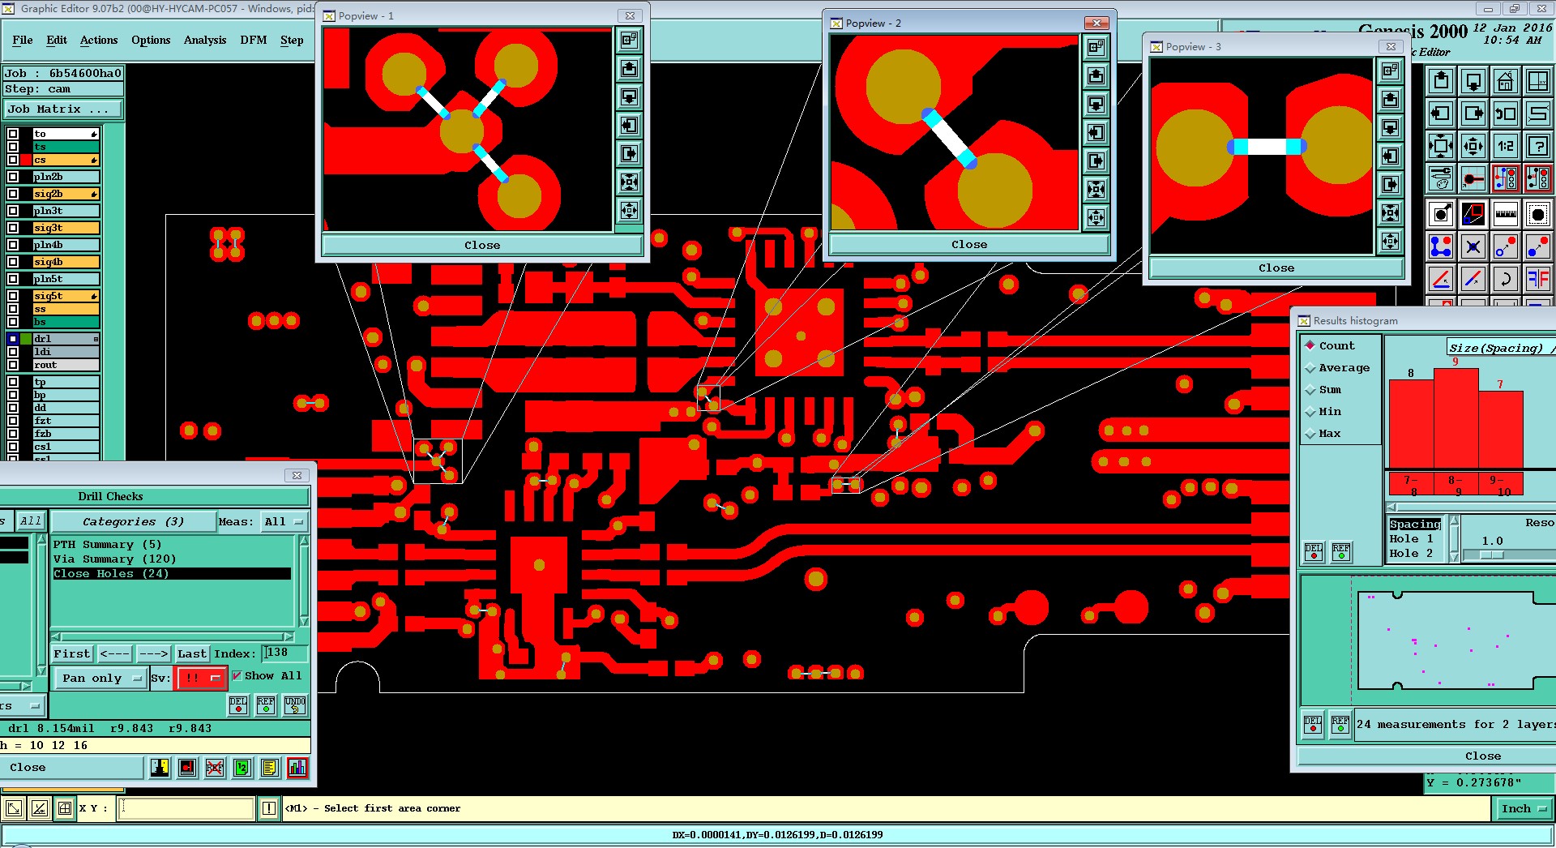Open the Analysis menu
Viewport: 1556px width, 848px height.
click(204, 40)
